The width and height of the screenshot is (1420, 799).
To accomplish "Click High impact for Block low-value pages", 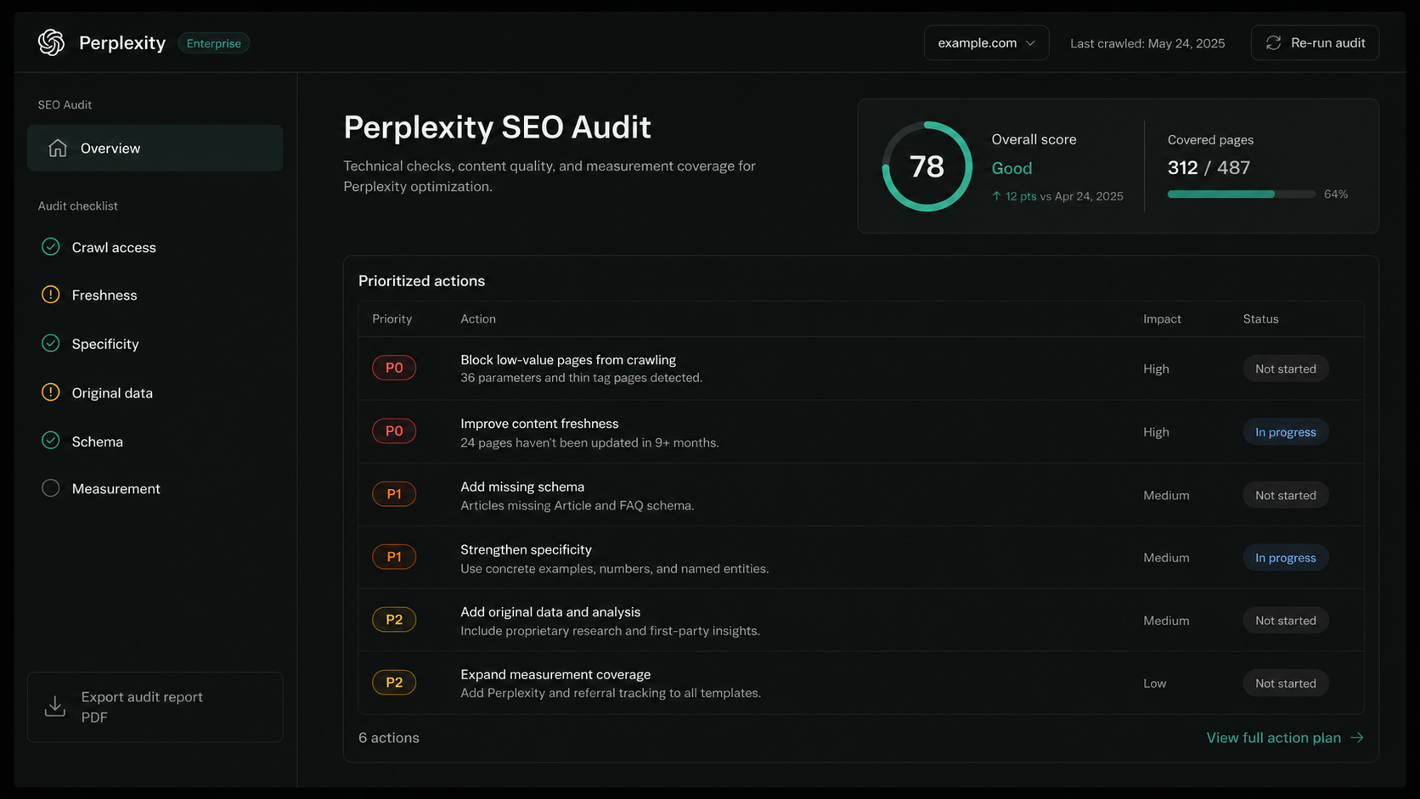I will click(1156, 369).
